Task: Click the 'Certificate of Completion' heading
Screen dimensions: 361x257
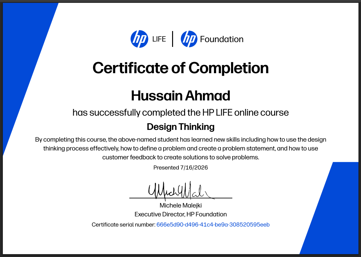Action: 181,68
